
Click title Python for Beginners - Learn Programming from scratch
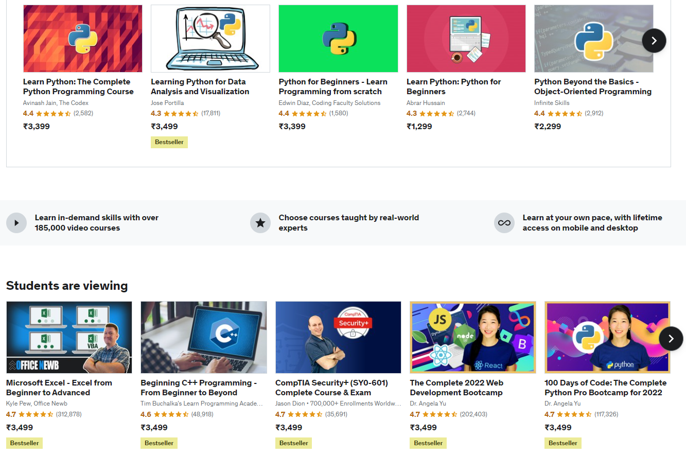point(333,86)
